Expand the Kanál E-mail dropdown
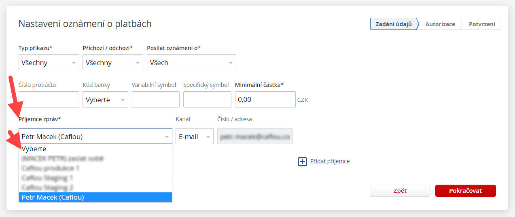Image resolution: width=515 pixels, height=217 pixels. (195, 137)
